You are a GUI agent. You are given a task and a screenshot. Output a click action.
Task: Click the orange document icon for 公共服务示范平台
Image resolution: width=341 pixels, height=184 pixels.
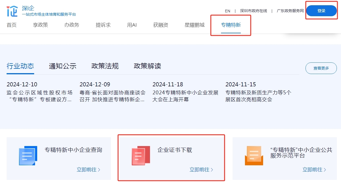254,156
